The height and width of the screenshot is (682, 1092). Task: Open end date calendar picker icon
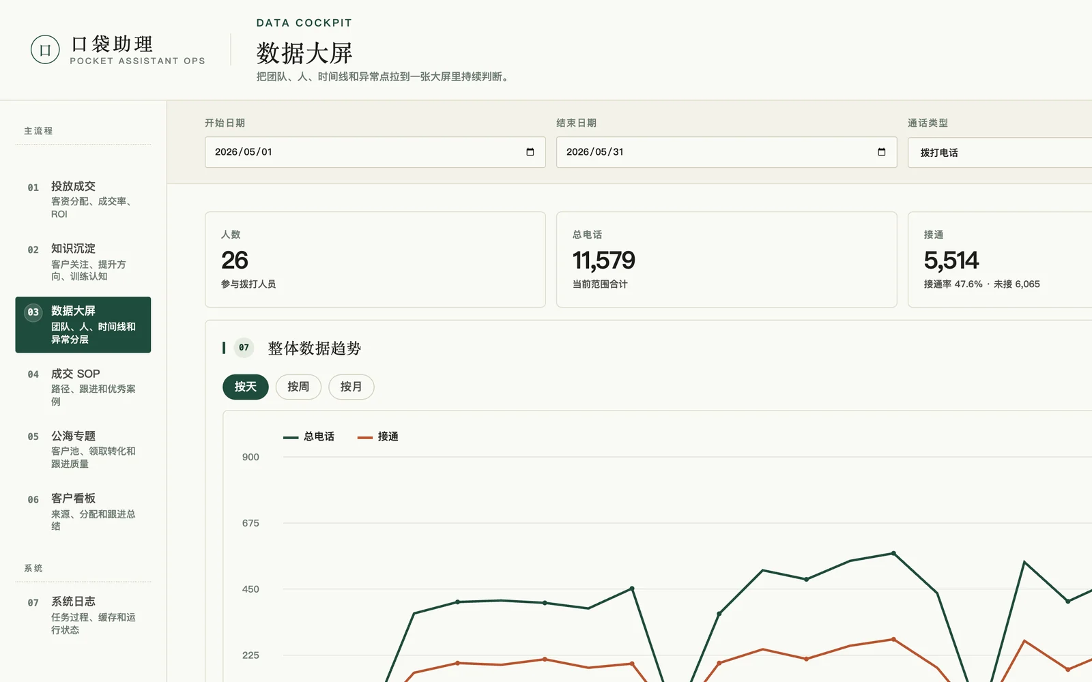coord(882,152)
